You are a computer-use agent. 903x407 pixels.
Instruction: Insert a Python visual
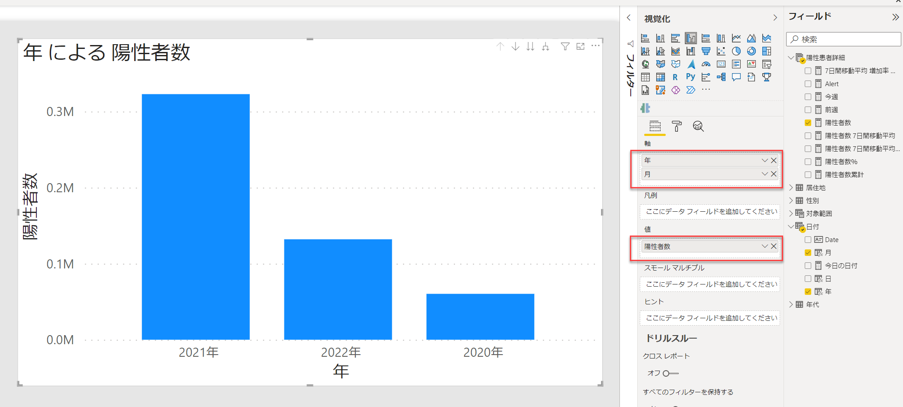(691, 77)
